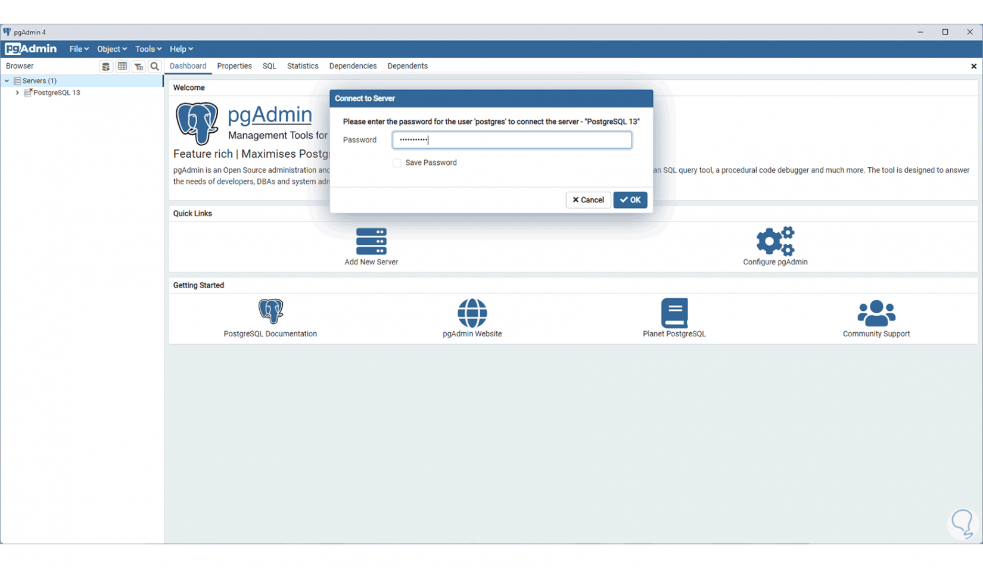Collapse the Servers (1) tree node
The height and width of the screenshot is (568, 983).
coord(7,80)
